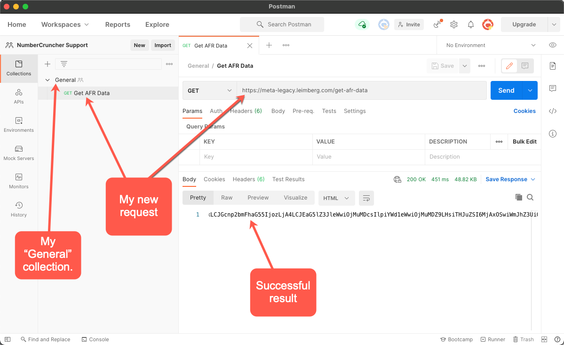
Task: Open the Upgrade dropdown arrow
Action: 554,24
